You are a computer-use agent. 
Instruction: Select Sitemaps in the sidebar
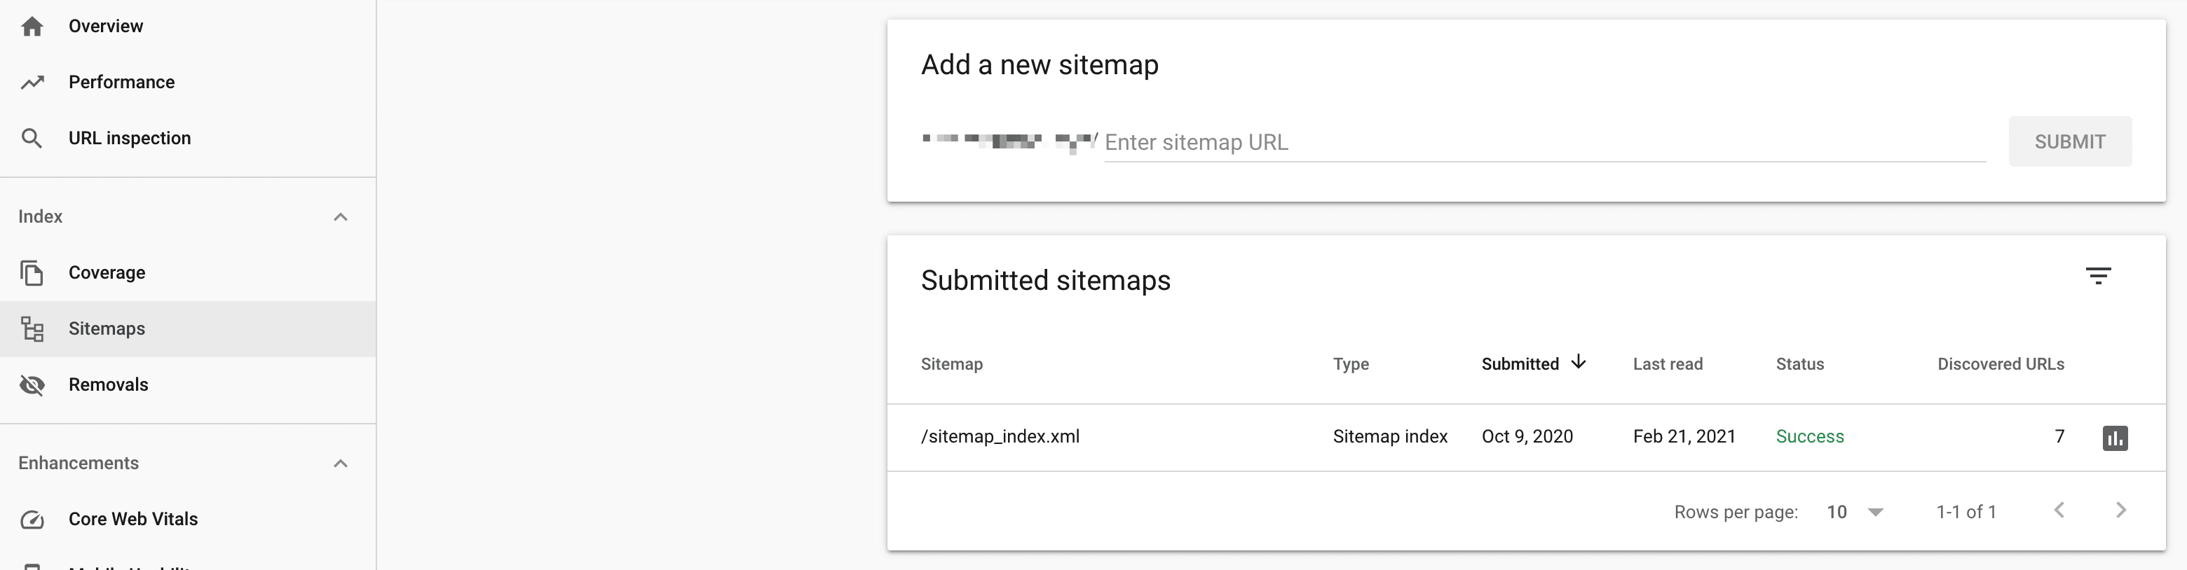(x=107, y=329)
